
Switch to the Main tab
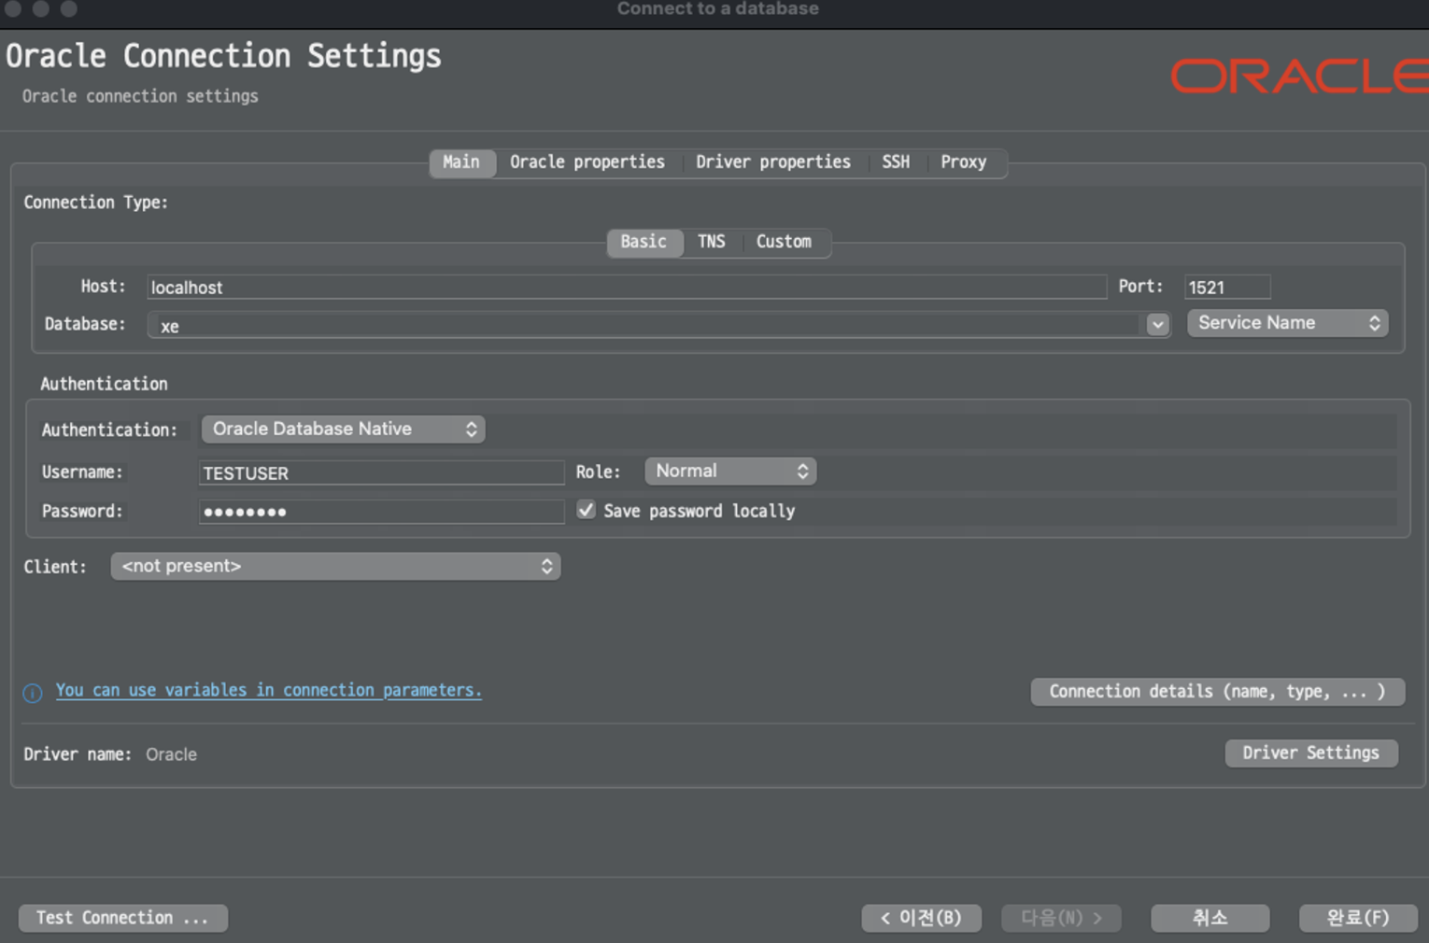pyautogui.click(x=461, y=162)
